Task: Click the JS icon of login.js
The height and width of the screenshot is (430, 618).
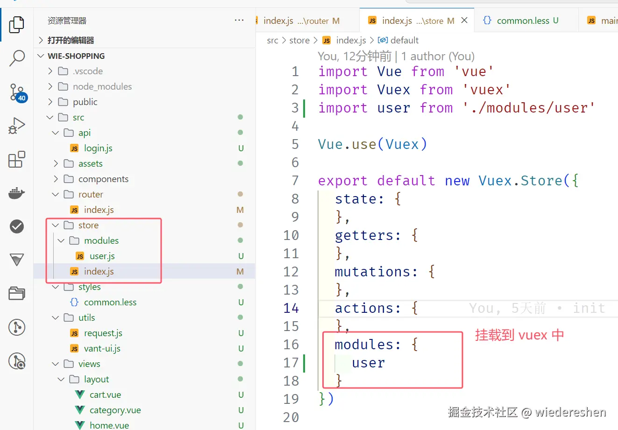Action: [74, 148]
